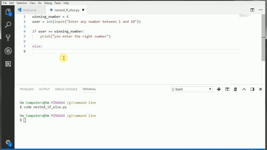
Task: Open the 1: bash terminal selector dropdown
Action: point(191,89)
